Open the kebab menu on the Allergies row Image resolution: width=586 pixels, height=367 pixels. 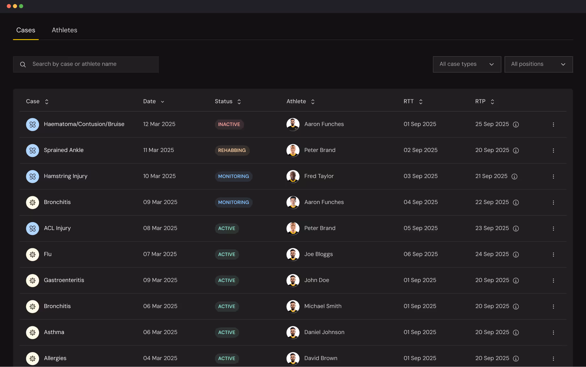(553, 358)
